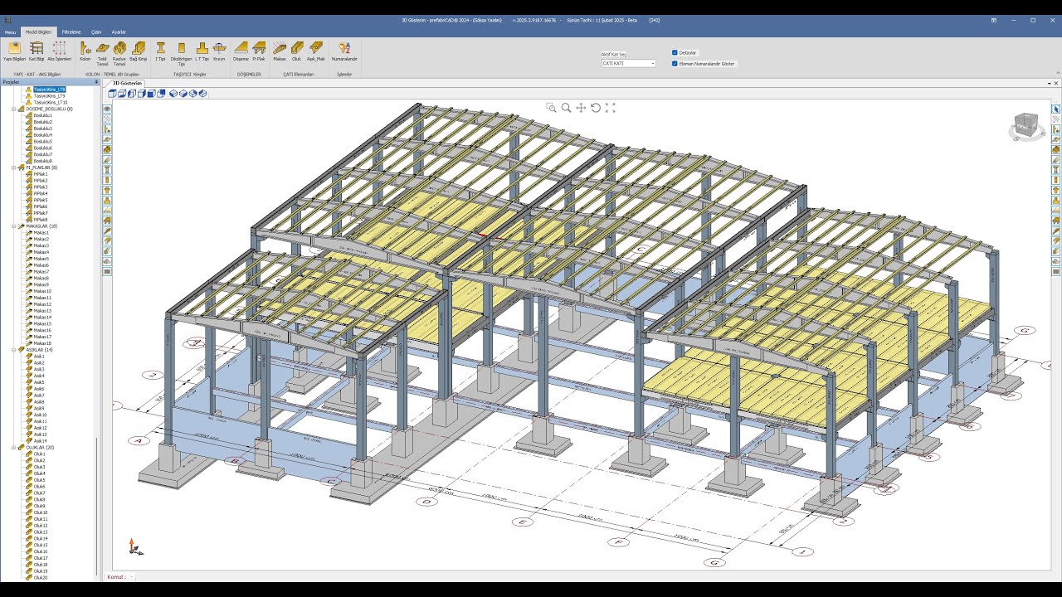This screenshot has height=597, width=1062.
Task: Select TasiyiciKiris_LT9 in the tree
Action: (x=49, y=95)
